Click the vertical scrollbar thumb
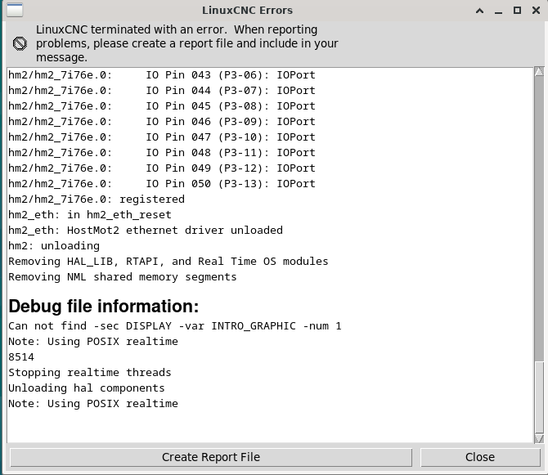This screenshot has height=475, width=548. (x=539, y=218)
